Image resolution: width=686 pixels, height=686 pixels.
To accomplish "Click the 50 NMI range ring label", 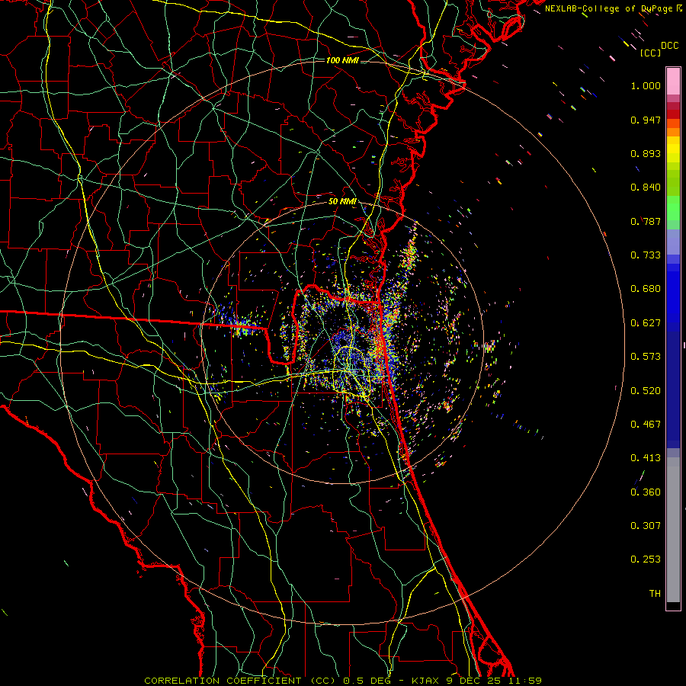I will (342, 202).
